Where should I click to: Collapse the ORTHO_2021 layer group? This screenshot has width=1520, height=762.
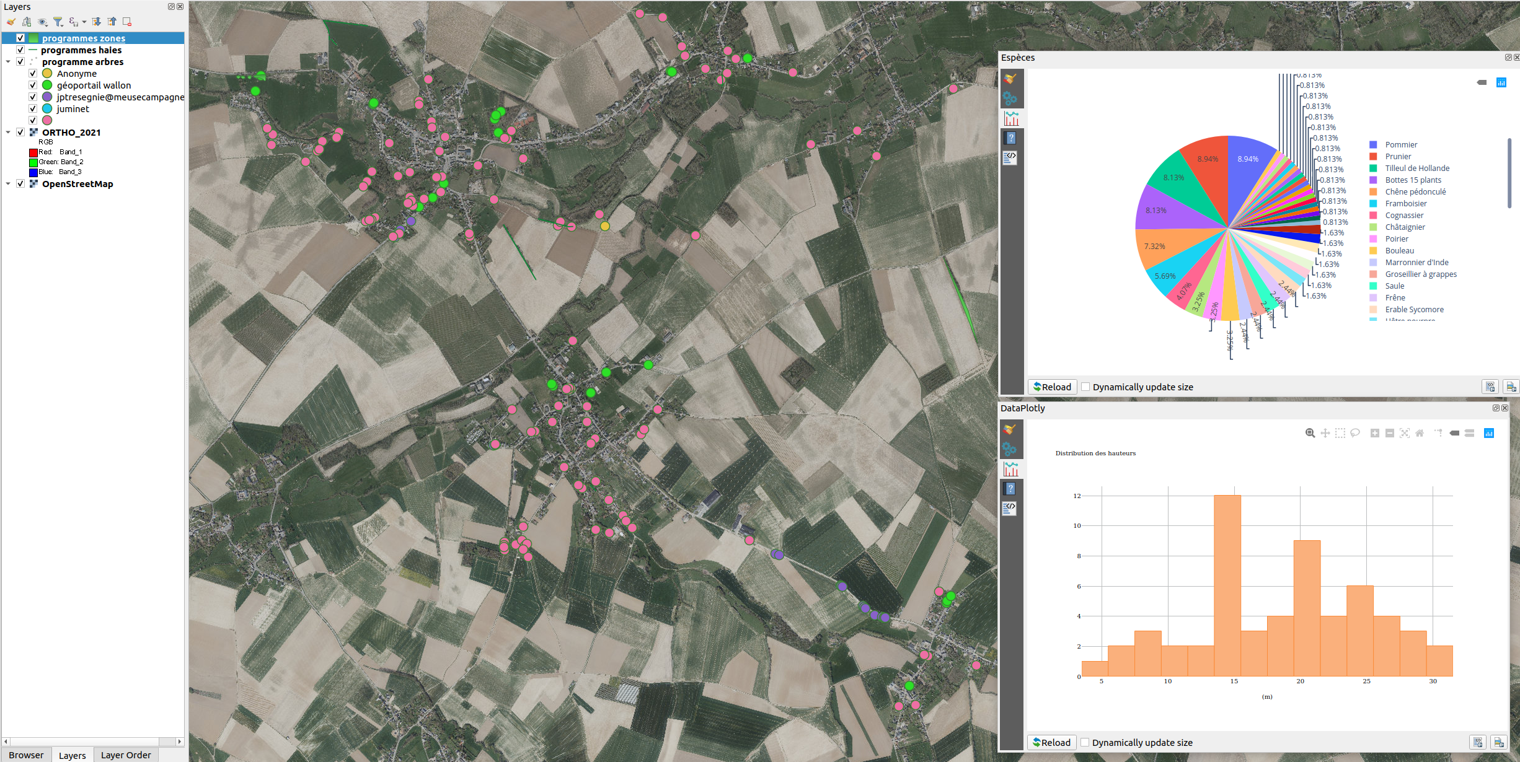coord(8,133)
